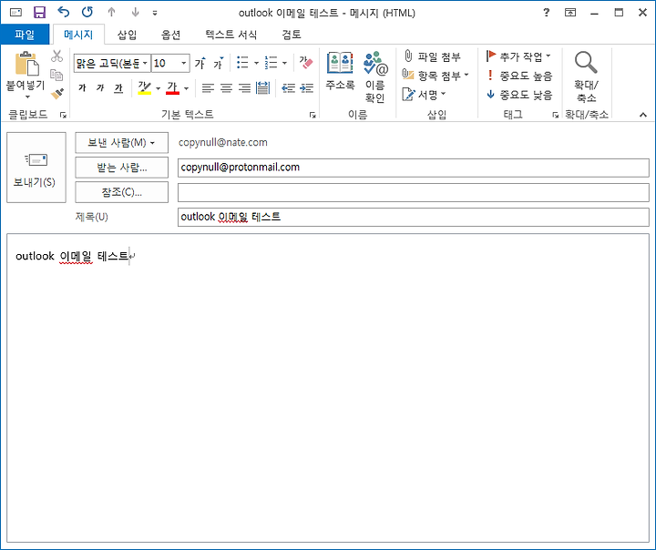Toggle Low Importance (중요도 낮음)
The image size is (656, 550).
(x=520, y=95)
